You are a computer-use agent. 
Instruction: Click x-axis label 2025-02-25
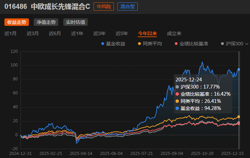pyautogui.click(x=51, y=154)
